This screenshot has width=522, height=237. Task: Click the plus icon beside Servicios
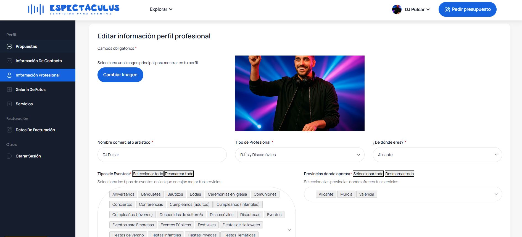pyautogui.click(x=9, y=104)
